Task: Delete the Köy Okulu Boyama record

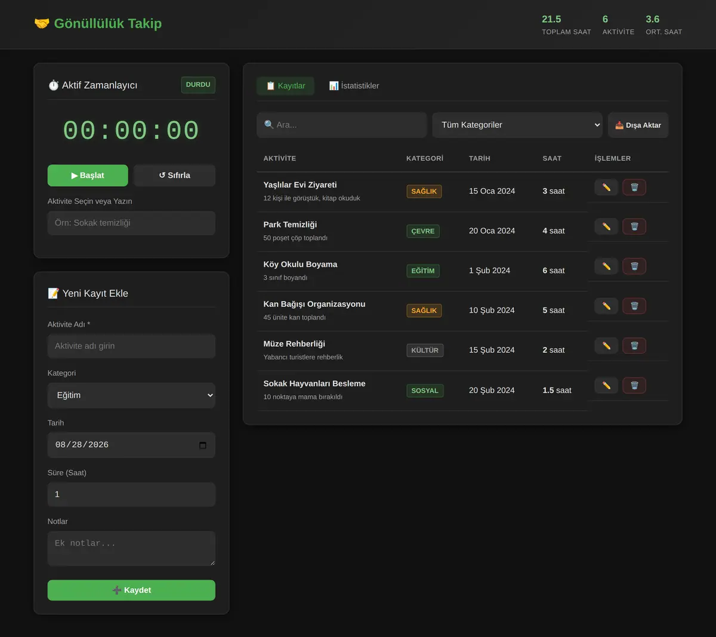Action: (x=634, y=266)
